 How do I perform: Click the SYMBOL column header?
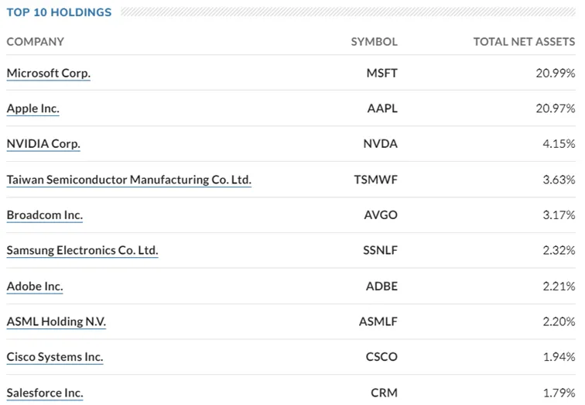tap(375, 42)
